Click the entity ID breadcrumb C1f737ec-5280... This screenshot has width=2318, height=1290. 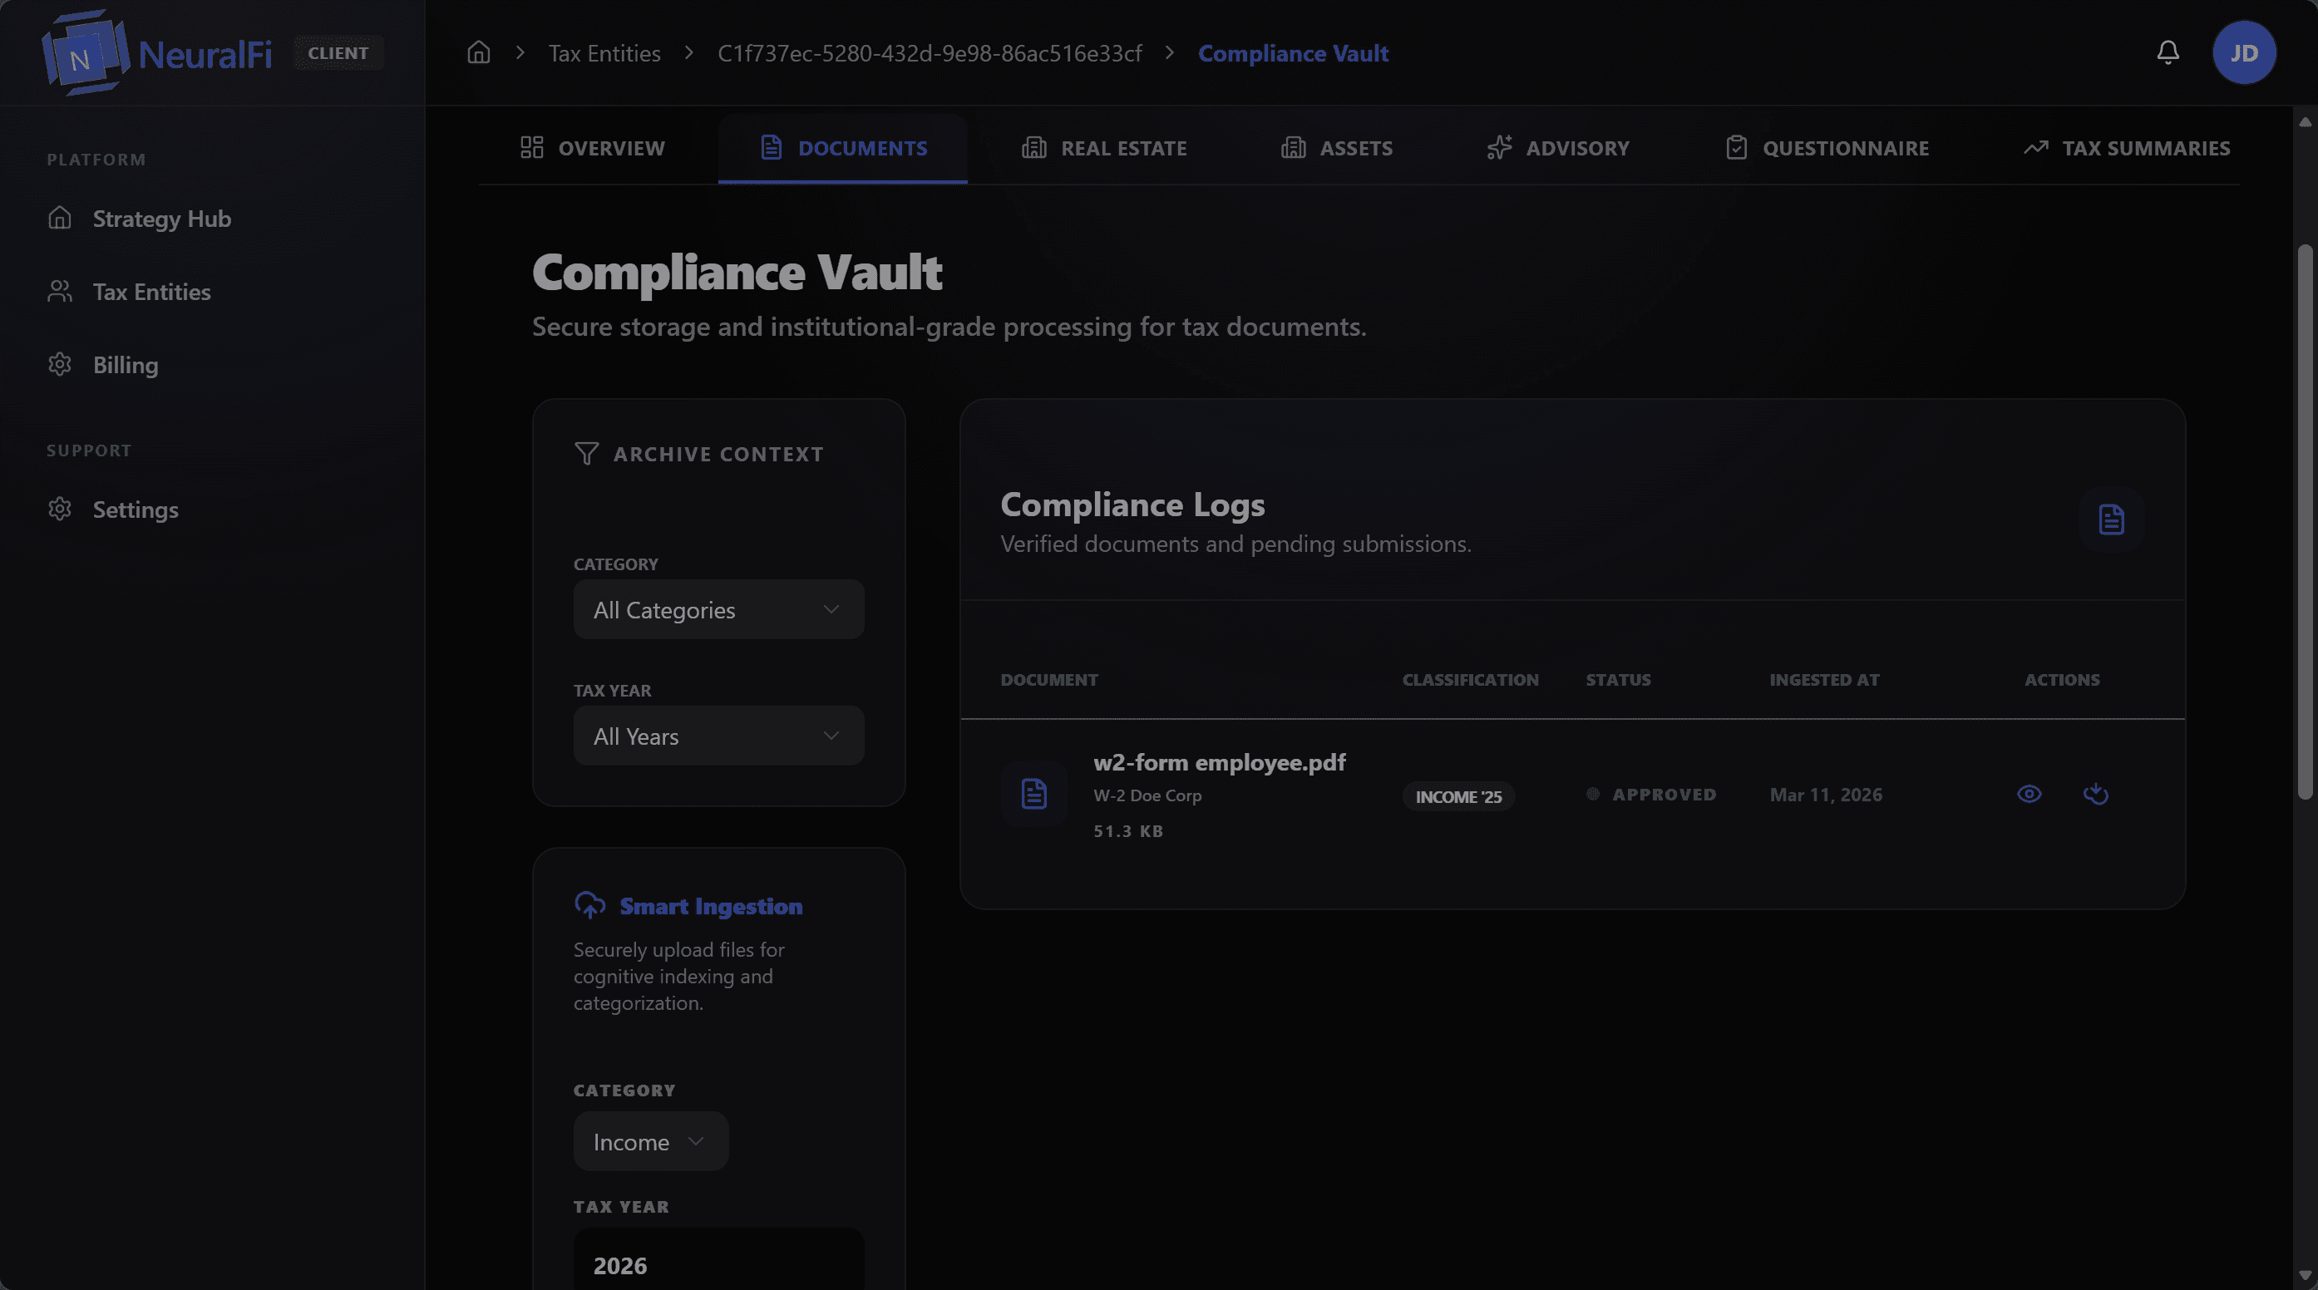pyautogui.click(x=930, y=53)
